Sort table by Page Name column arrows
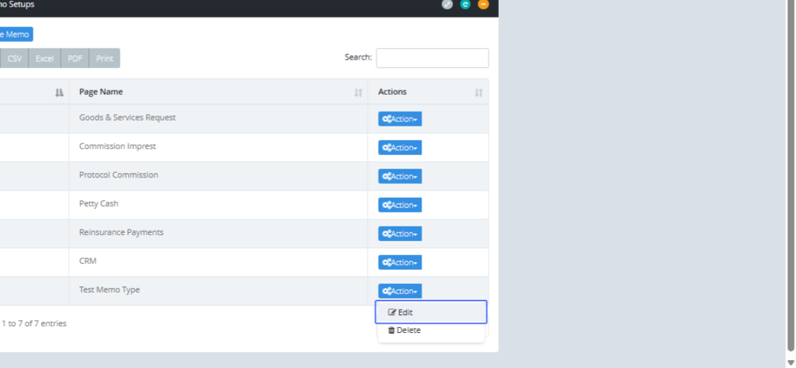796x368 pixels. [358, 93]
